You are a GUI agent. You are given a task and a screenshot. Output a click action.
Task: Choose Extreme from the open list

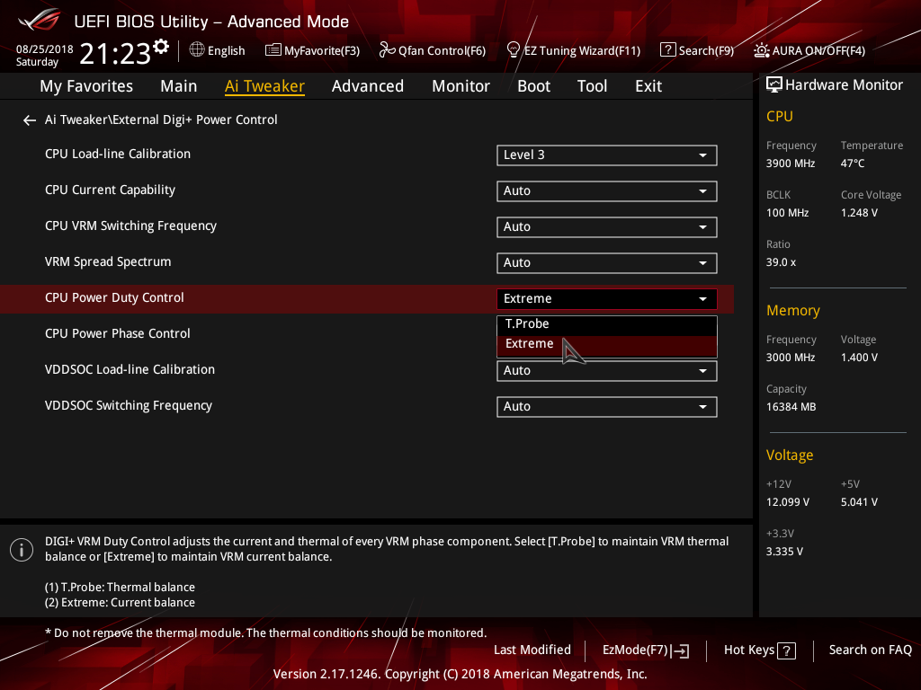(x=607, y=344)
